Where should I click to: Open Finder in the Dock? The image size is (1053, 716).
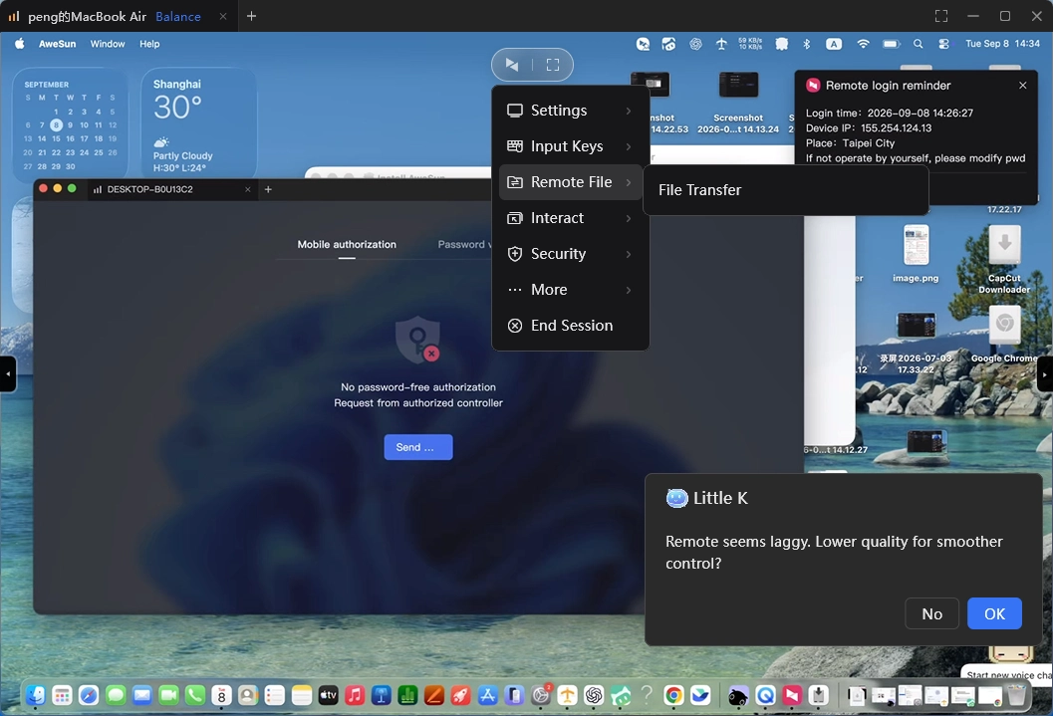tap(36, 696)
